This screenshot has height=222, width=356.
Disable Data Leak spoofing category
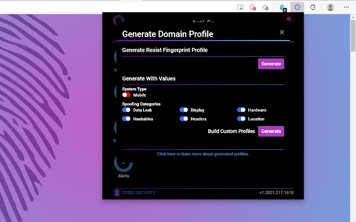tap(126, 110)
